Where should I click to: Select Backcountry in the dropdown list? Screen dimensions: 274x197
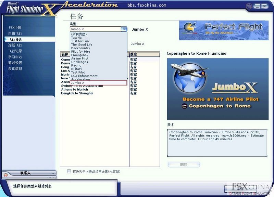click(x=99, y=48)
